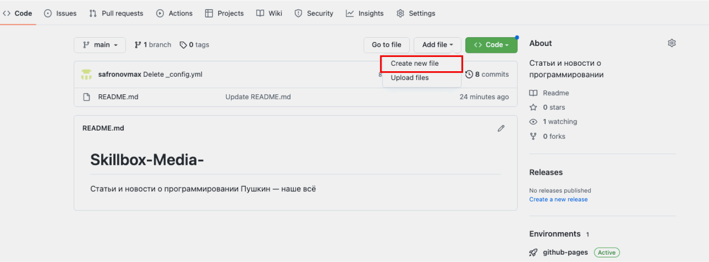Viewport: 709px width, 262px height.
Task: Click the Active status badge
Action: (607, 252)
